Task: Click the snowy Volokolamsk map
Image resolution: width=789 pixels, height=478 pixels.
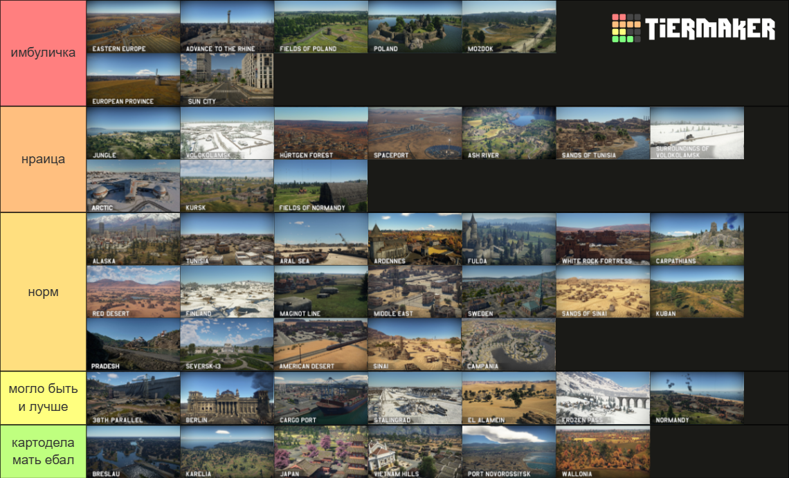Action: (x=227, y=134)
